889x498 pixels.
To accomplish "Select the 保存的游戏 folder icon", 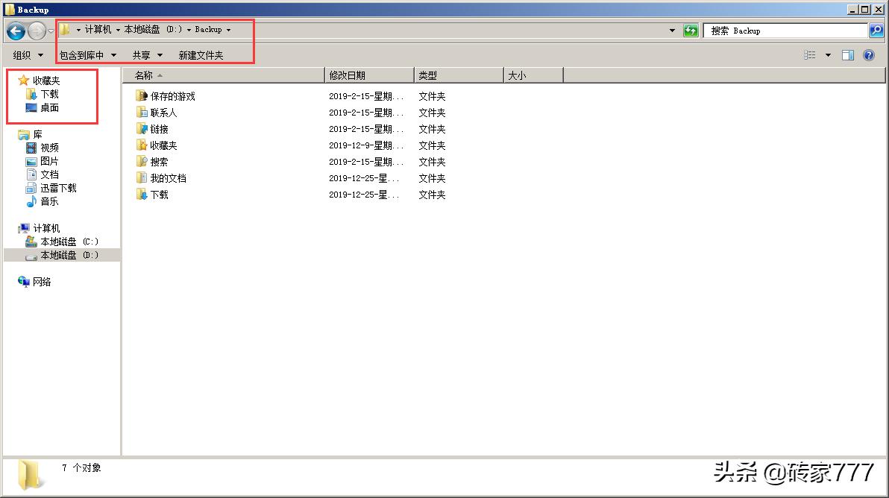I will point(142,95).
